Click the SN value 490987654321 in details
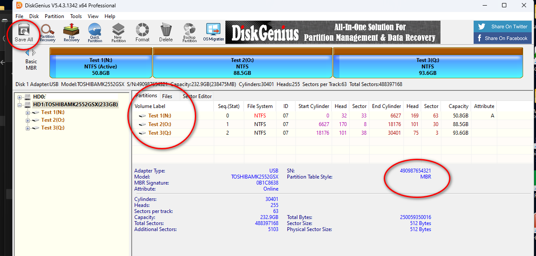 415,171
